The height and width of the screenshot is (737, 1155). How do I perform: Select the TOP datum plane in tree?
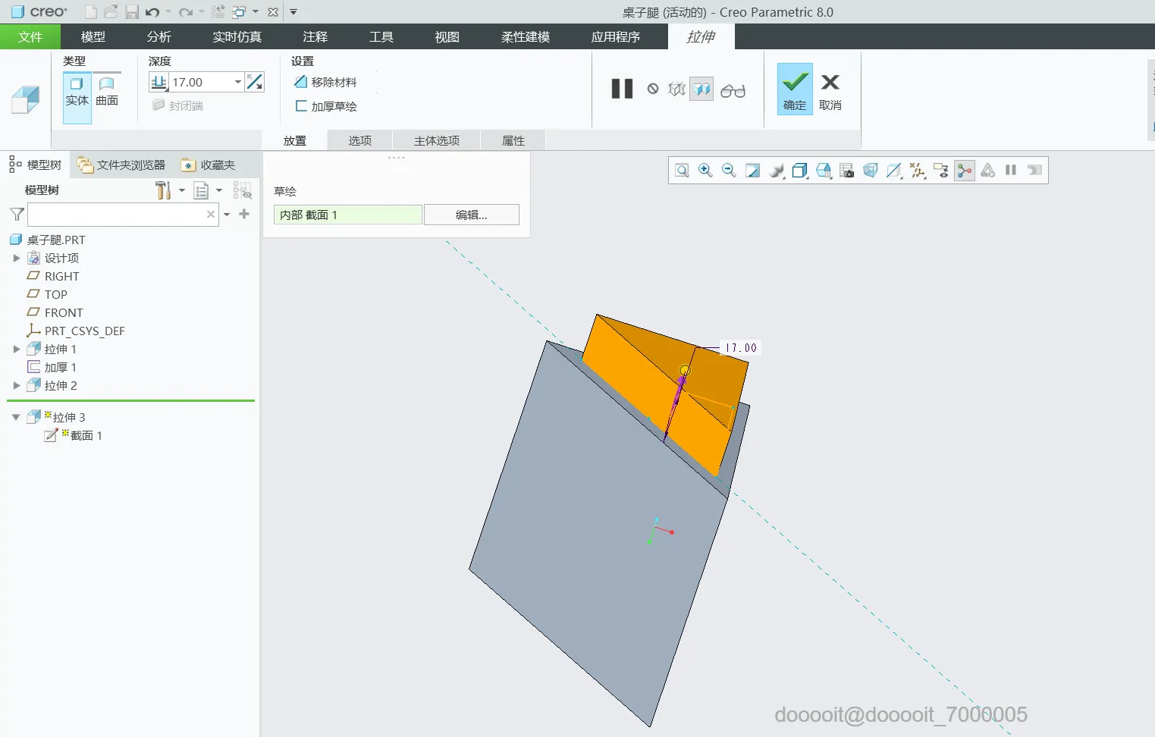click(55, 294)
